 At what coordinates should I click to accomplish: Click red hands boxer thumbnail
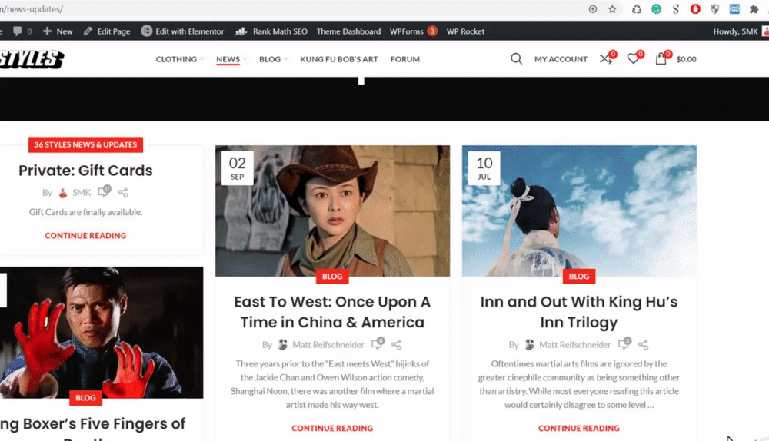coord(102,332)
